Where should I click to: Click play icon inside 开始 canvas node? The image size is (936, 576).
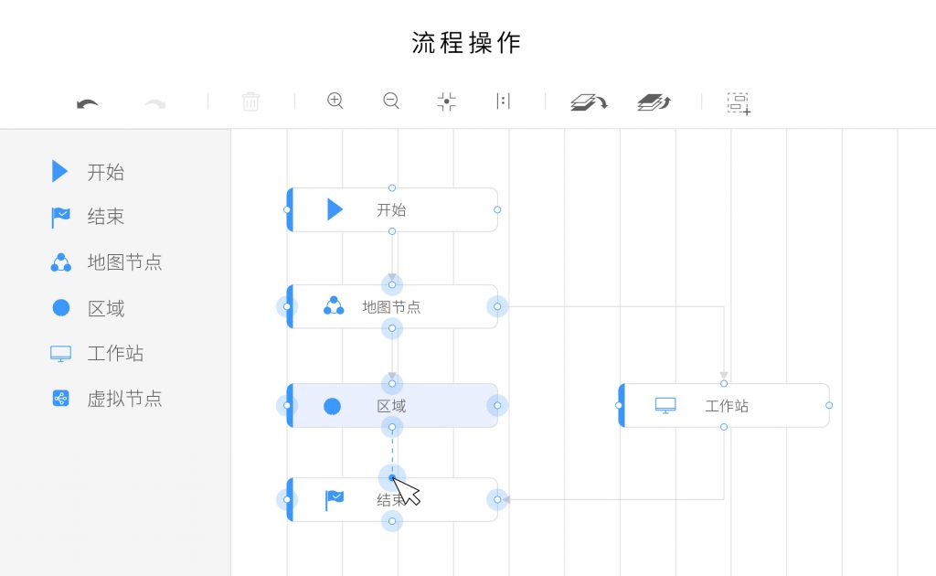pos(335,209)
